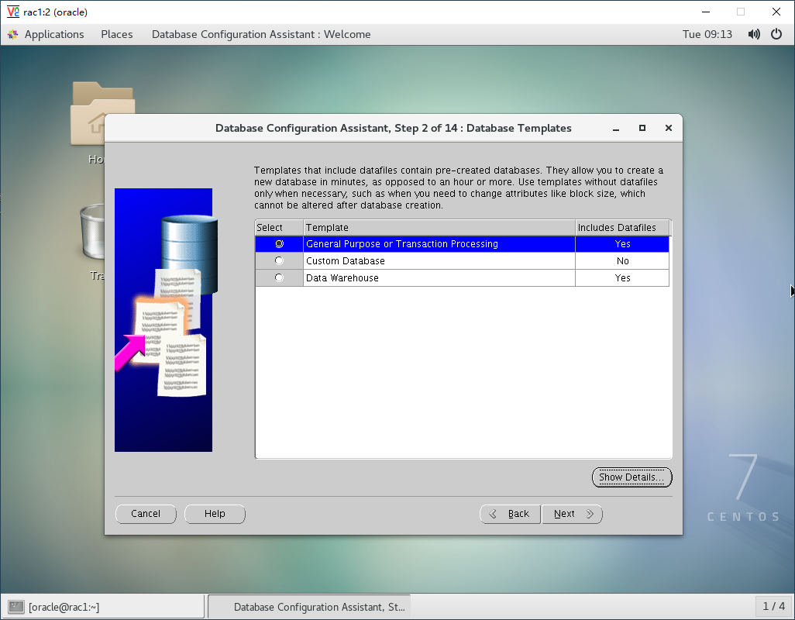Click No in Custom Database row
Screen dimensions: 795x620
[623, 261]
